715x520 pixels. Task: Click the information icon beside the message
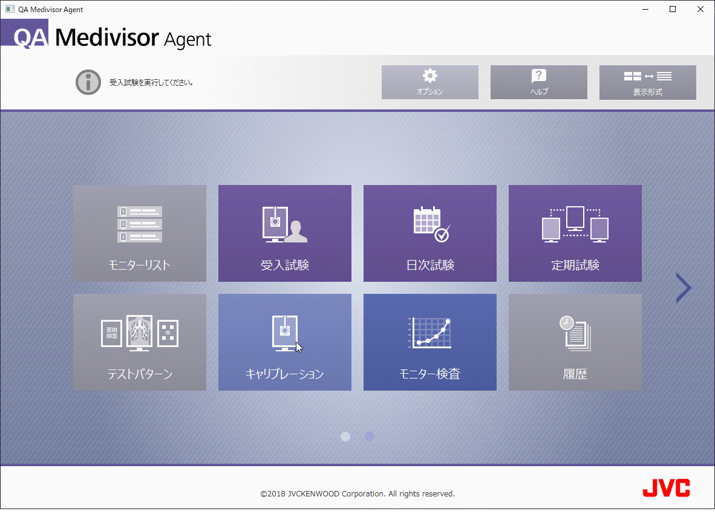pos(88,82)
